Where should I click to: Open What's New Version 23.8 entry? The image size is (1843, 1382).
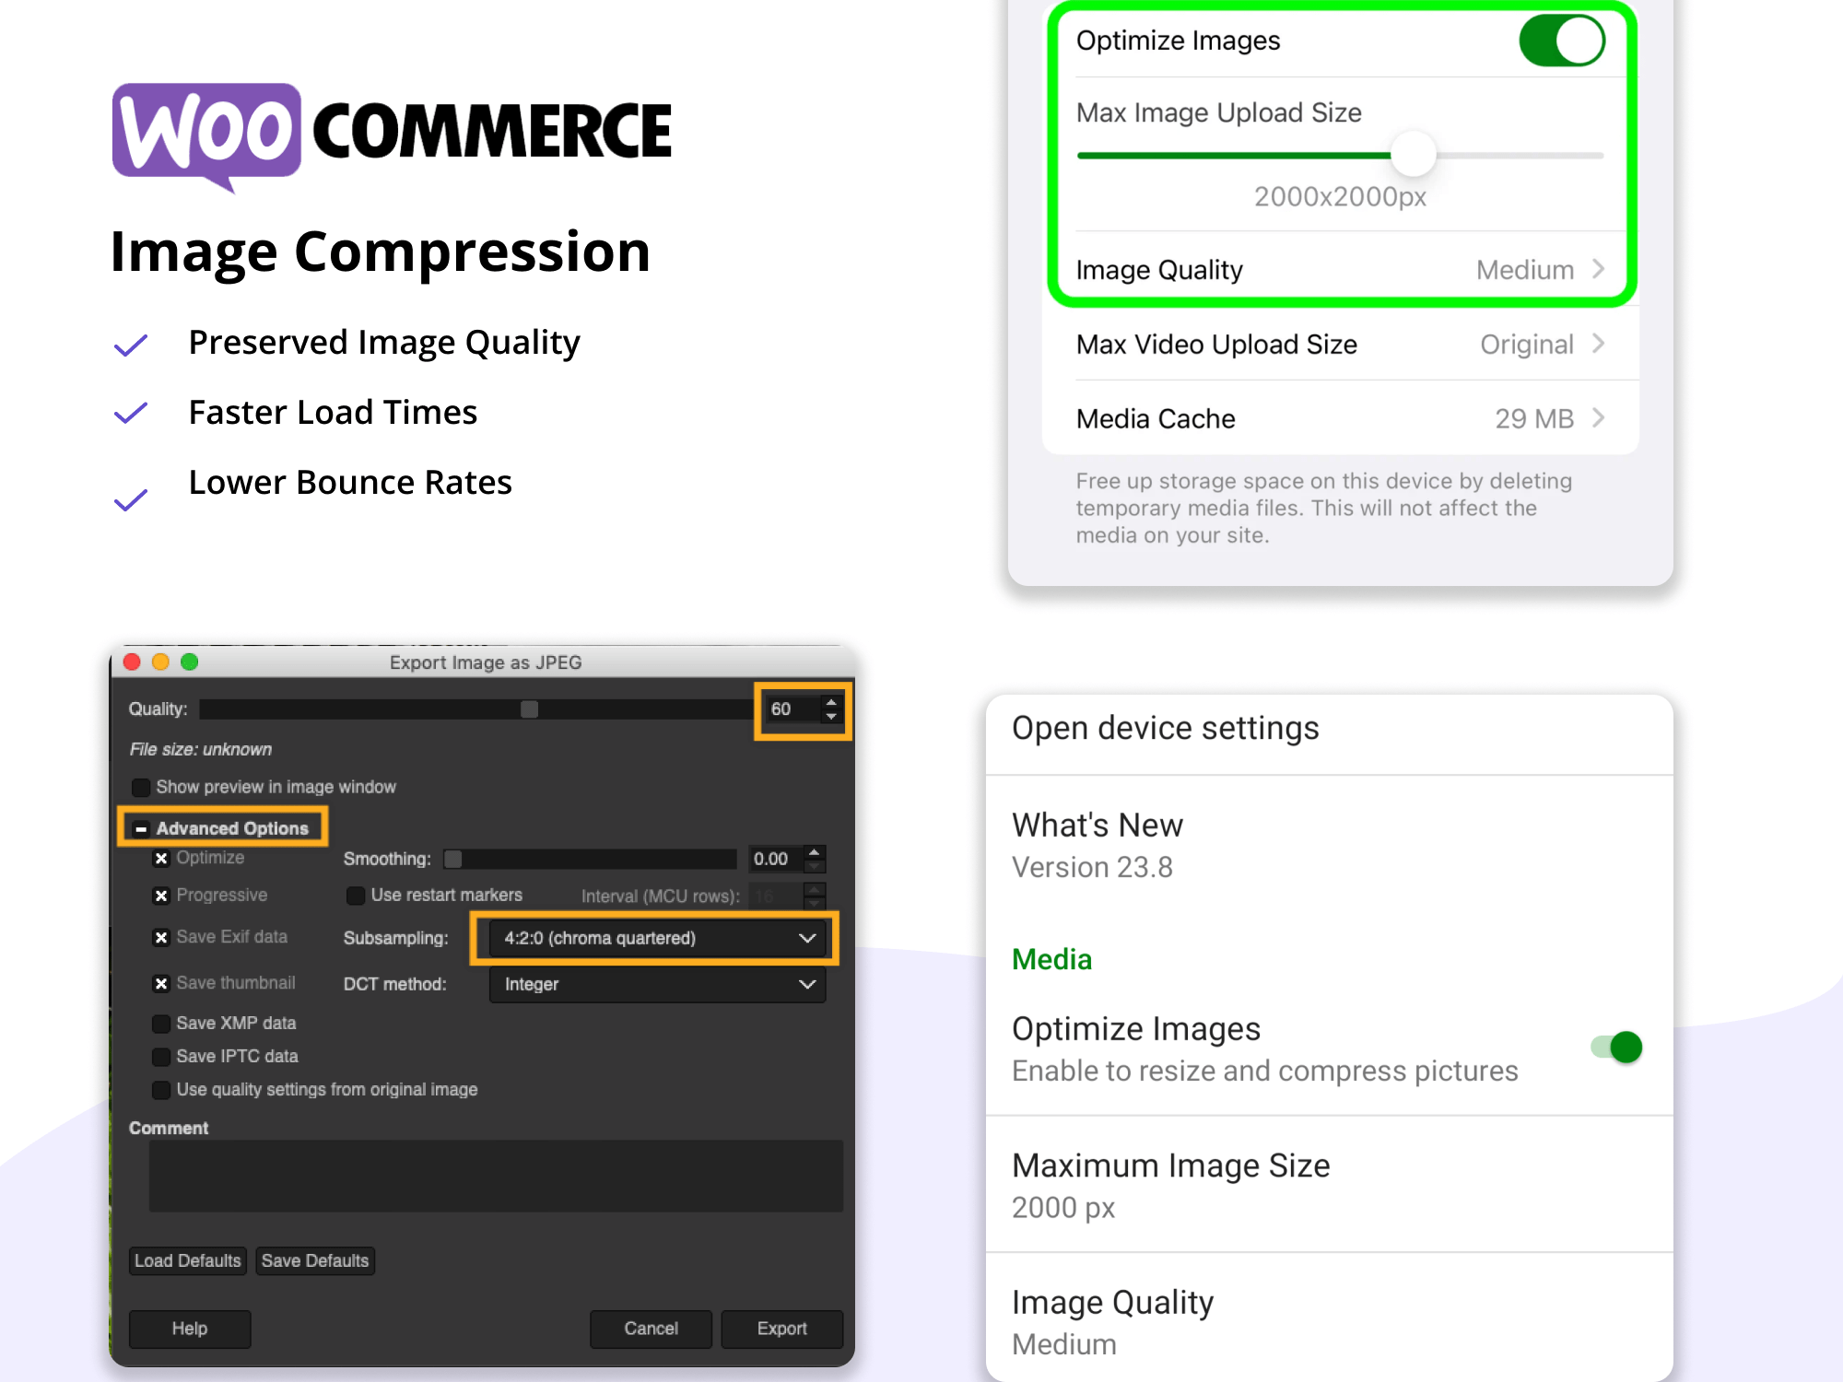coord(1097,845)
